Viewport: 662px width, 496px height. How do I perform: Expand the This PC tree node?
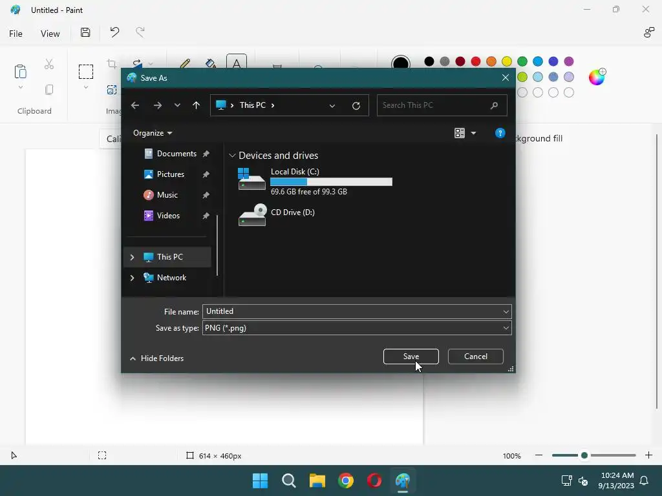[132, 257]
